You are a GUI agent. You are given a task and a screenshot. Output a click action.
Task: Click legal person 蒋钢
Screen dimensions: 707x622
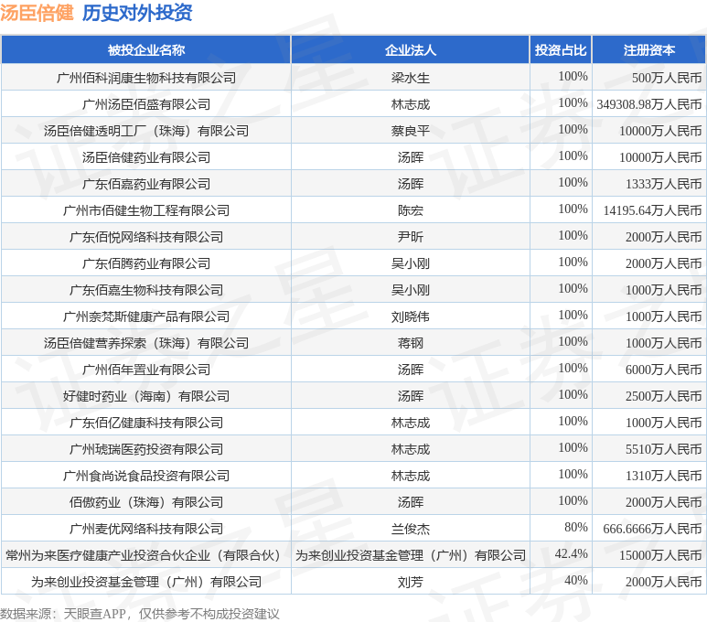(411, 343)
